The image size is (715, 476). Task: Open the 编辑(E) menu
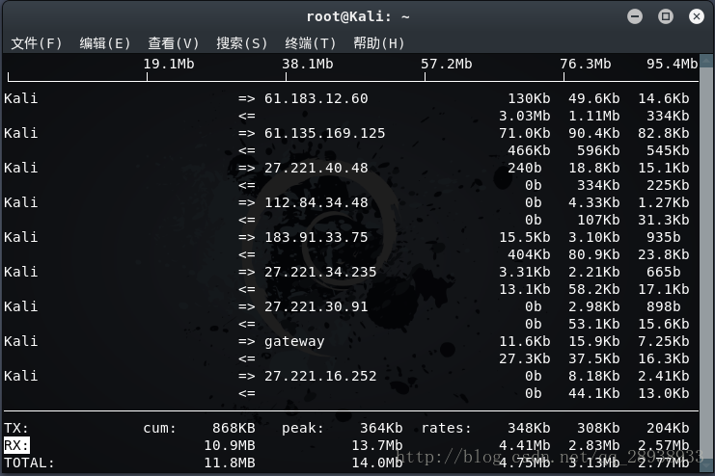pyautogui.click(x=105, y=43)
